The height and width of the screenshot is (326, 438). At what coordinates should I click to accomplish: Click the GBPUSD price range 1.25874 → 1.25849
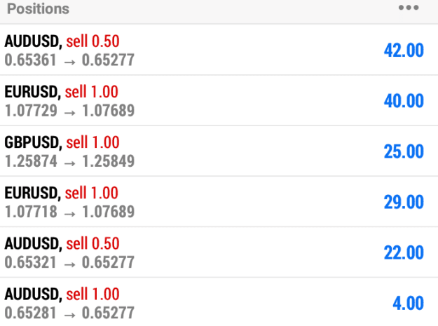coord(70,161)
